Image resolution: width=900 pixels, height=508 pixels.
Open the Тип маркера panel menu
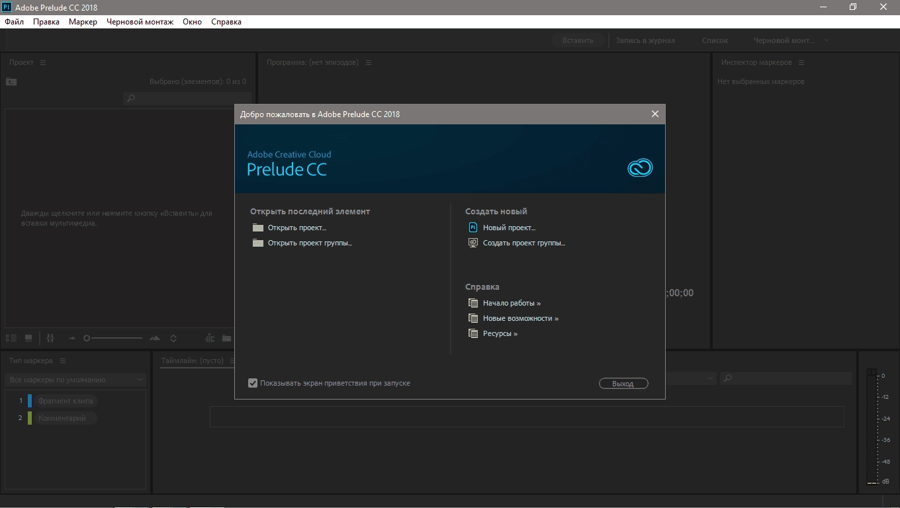pos(63,360)
